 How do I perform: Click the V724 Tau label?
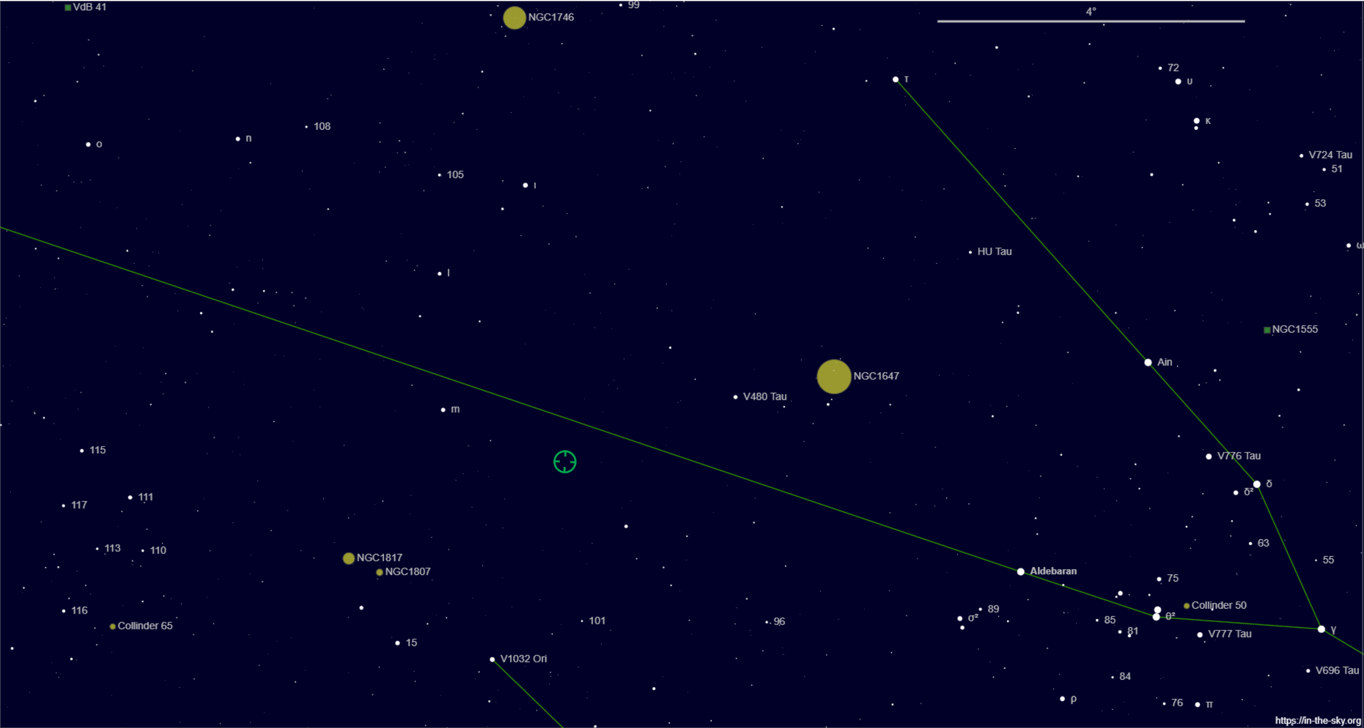[x=1330, y=154]
